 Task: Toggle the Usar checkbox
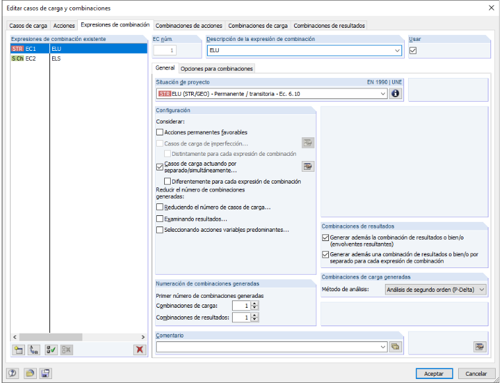coord(413,51)
